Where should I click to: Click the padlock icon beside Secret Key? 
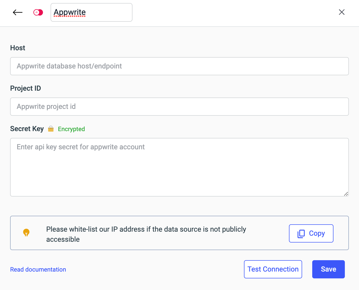tap(51, 129)
